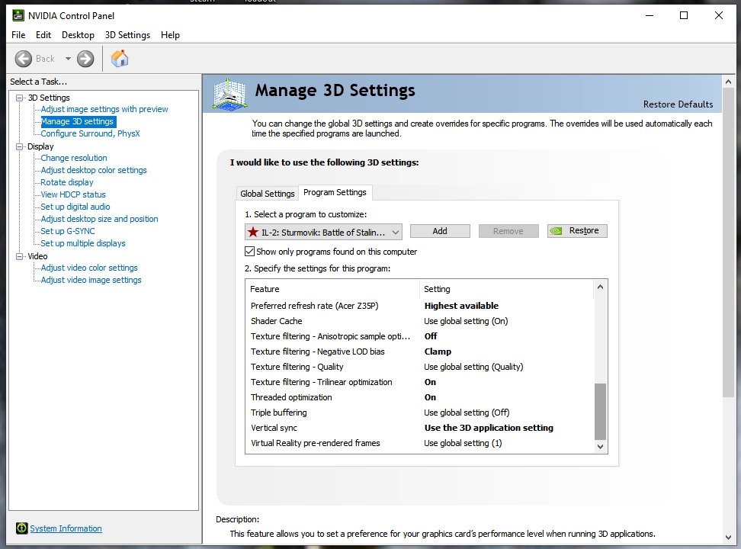
Task: Collapse the Video tree node
Action: coord(19,256)
